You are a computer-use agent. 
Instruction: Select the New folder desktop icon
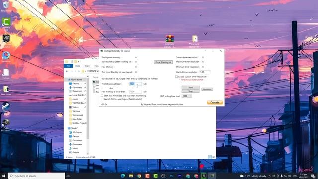pyautogui.click(x=6, y=90)
